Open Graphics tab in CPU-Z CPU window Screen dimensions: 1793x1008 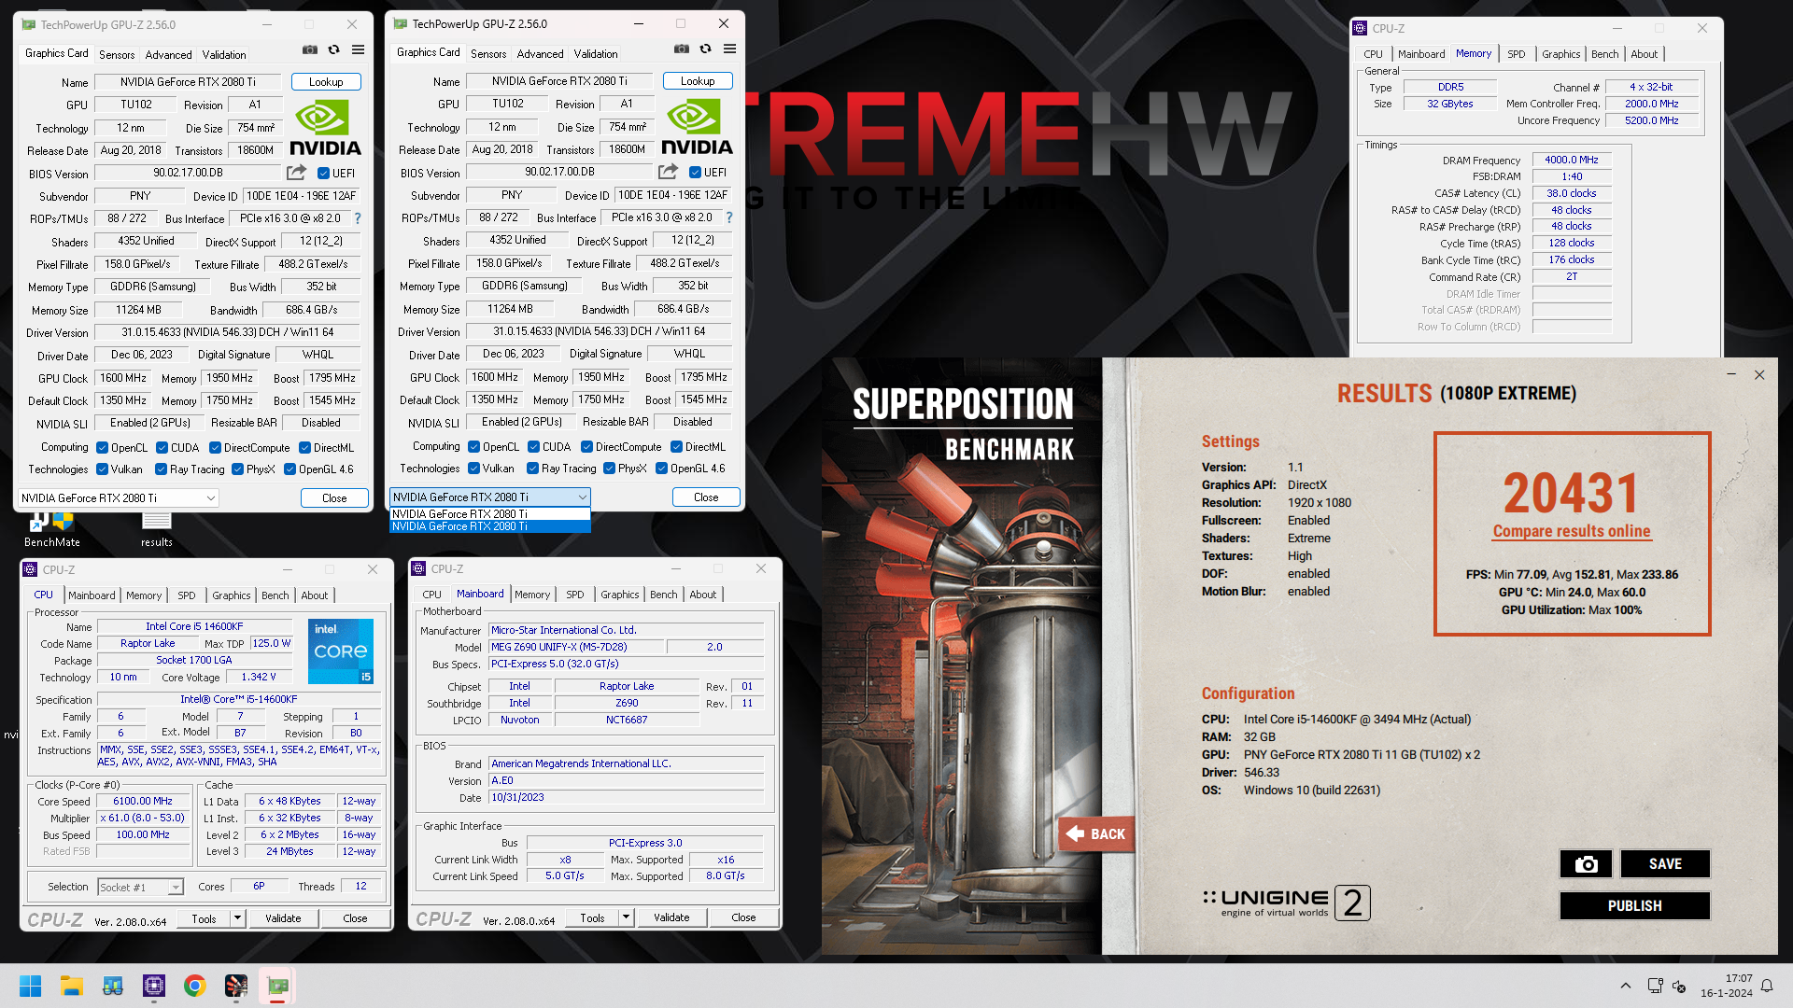point(232,595)
